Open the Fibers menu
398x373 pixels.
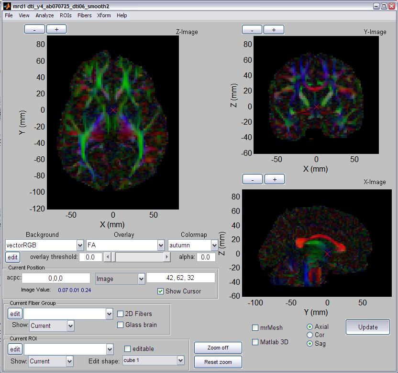pyautogui.click(x=84, y=15)
